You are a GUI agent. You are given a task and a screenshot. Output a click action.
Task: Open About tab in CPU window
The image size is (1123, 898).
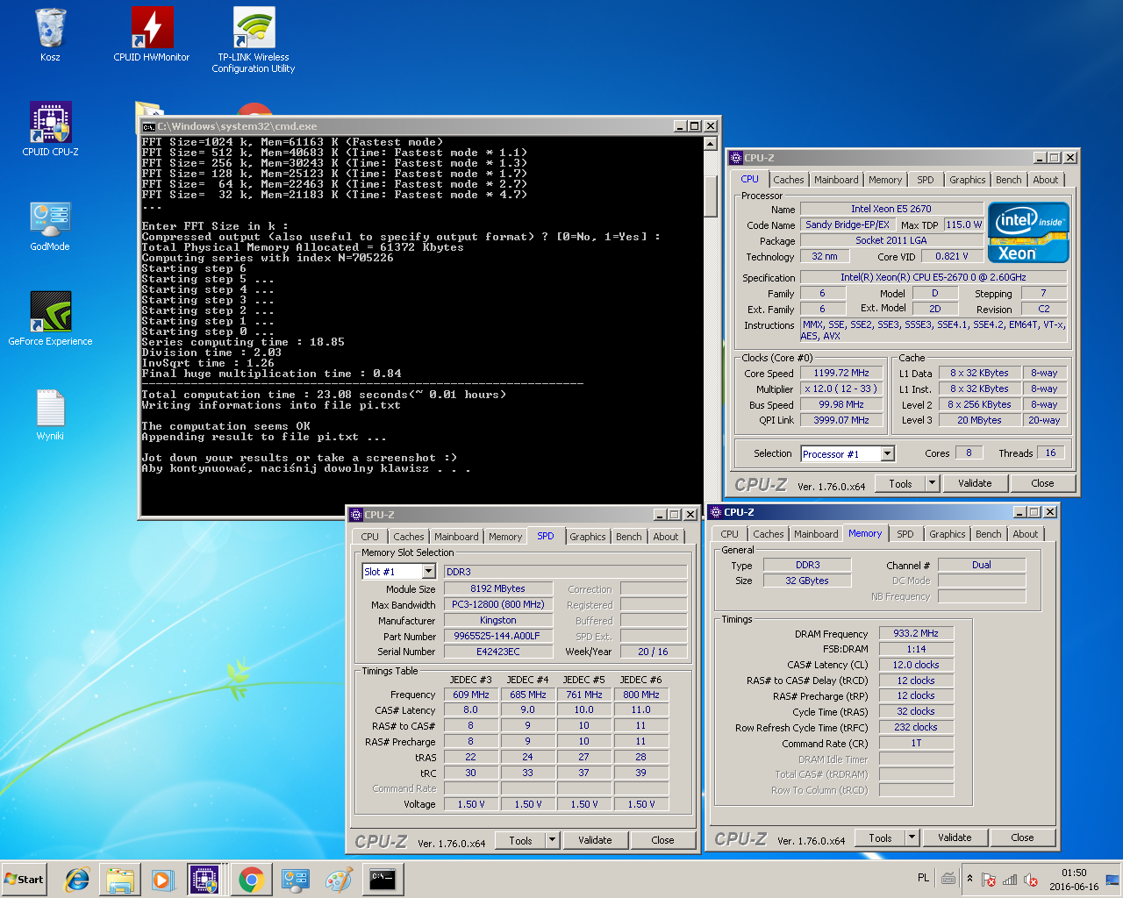(1045, 180)
